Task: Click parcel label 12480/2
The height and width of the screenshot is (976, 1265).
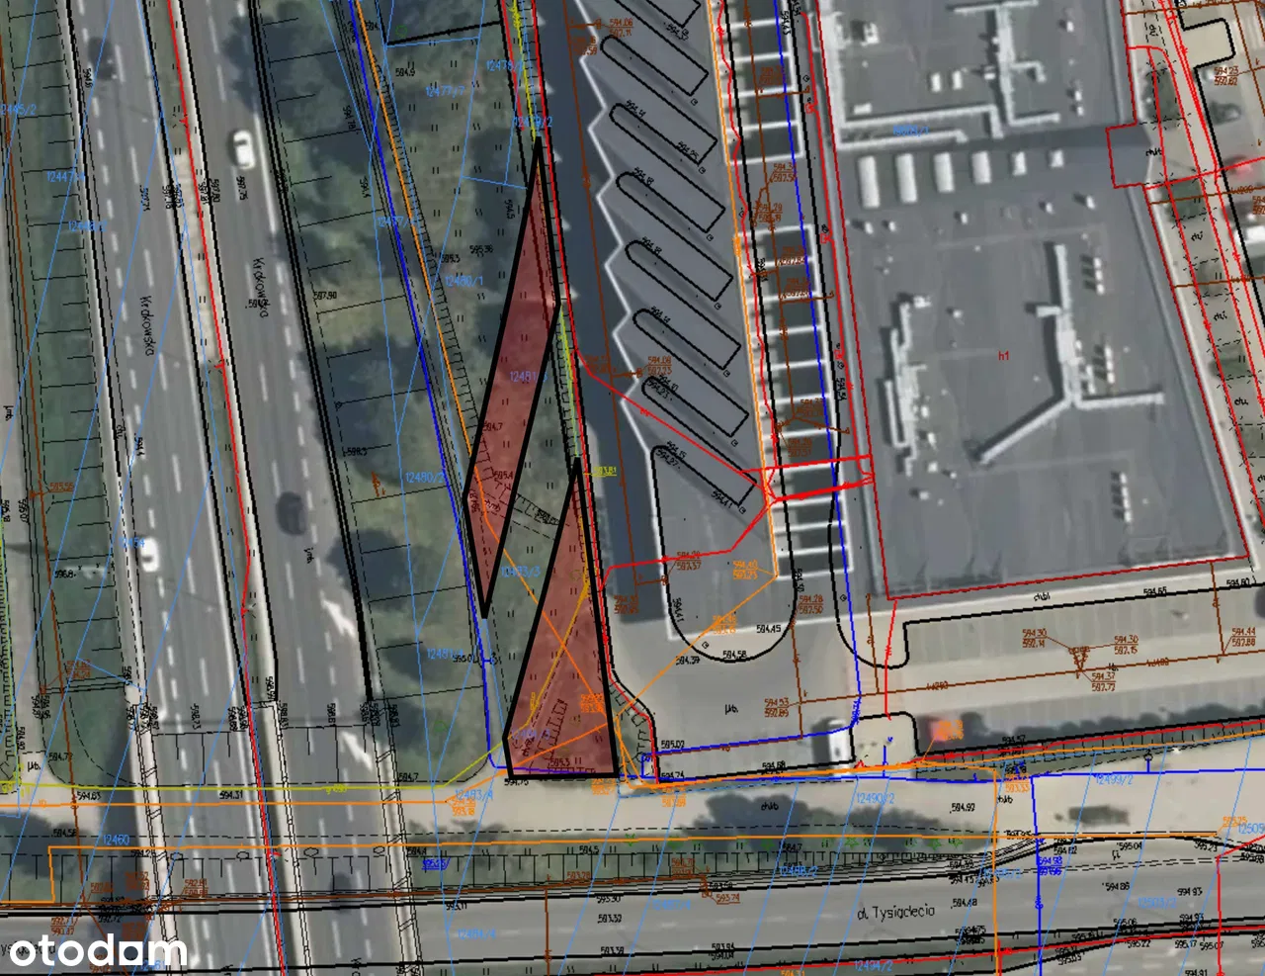Action: tap(425, 478)
